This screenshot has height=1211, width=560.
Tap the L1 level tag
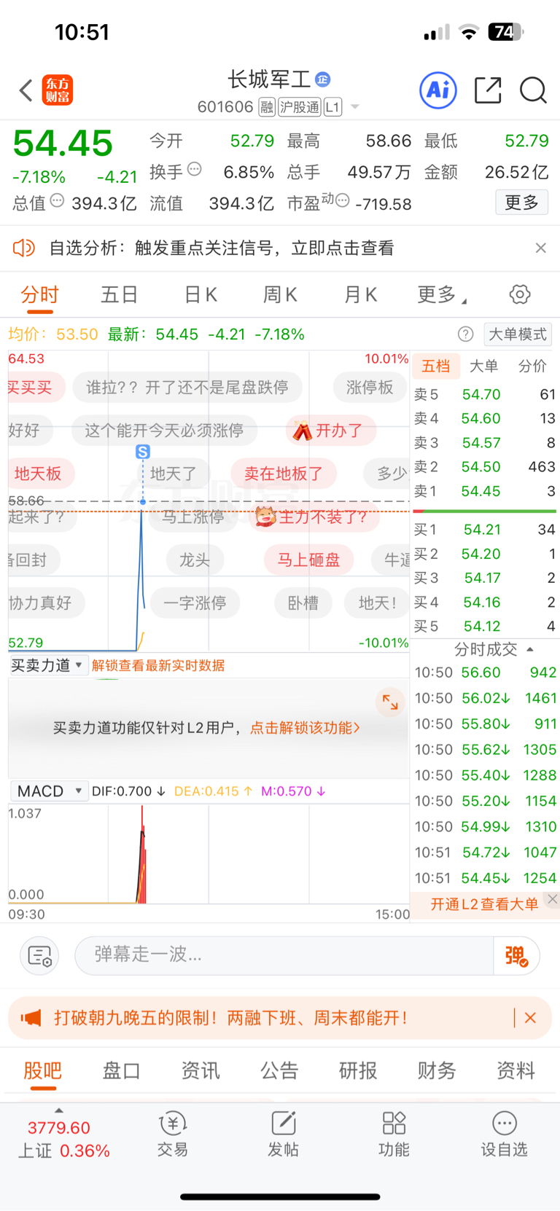pos(332,107)
